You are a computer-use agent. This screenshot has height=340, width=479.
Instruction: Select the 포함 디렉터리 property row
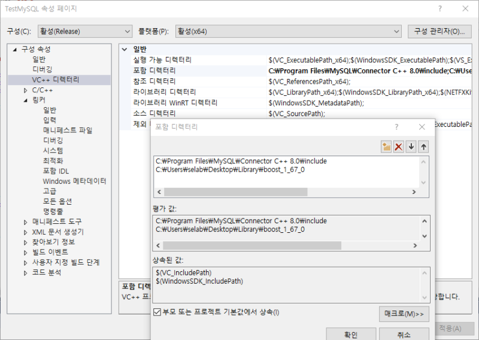tap(302, 71)
